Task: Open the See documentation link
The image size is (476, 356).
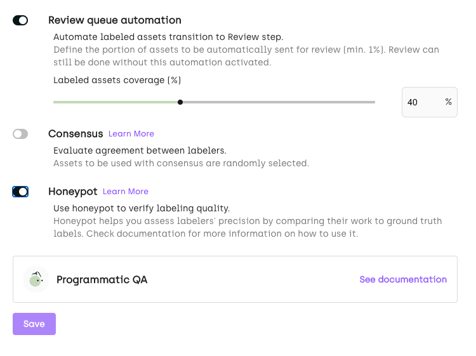Action: [402, 279]
